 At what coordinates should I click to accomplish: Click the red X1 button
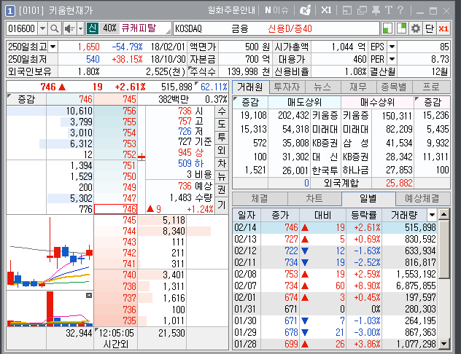click(x=443, y=28)
